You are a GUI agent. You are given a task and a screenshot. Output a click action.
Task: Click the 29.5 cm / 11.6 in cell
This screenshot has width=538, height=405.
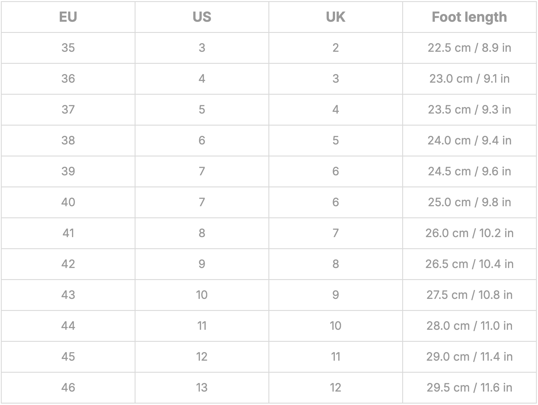[x=469, y=388]
